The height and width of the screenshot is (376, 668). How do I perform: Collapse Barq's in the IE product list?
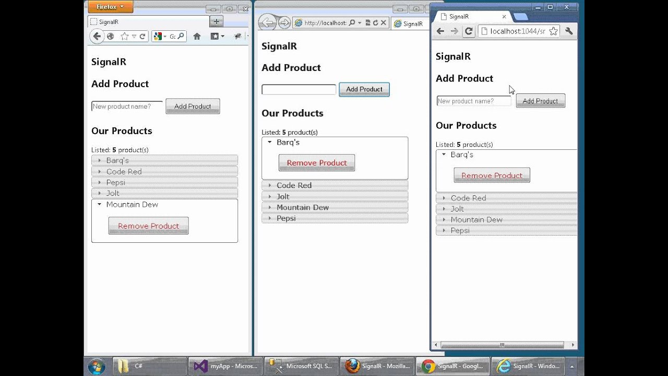(x=335, y=142)
